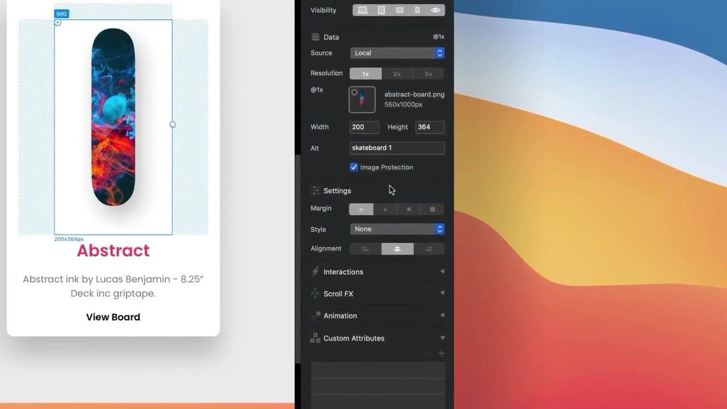Click the Interactions section label

point(343,272)
